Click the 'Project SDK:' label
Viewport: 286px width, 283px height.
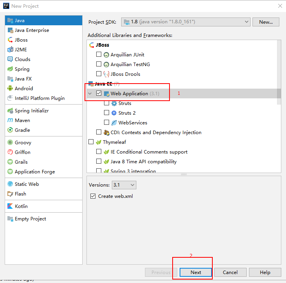click(x=102, y=22)
